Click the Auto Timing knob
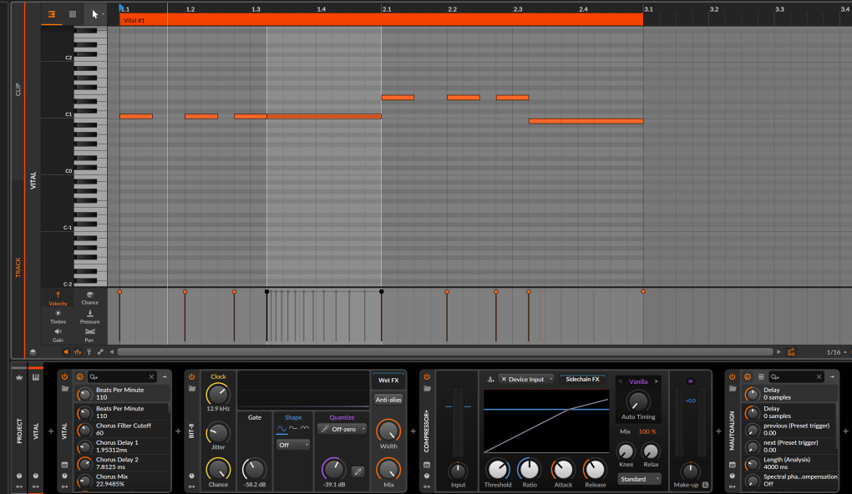The width and height of the screenshot is (852, 494). 638,401
